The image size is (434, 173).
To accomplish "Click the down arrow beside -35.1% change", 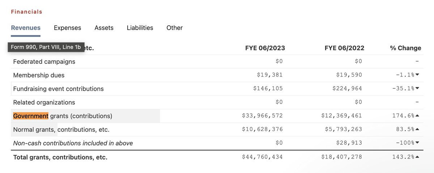I will coord(417,89).
